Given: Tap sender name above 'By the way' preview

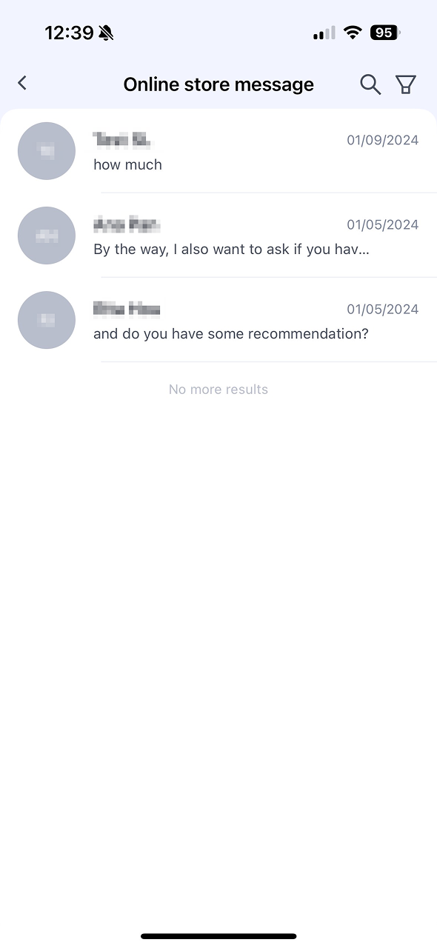Looking at the screenshot, I should coord(127,224).
